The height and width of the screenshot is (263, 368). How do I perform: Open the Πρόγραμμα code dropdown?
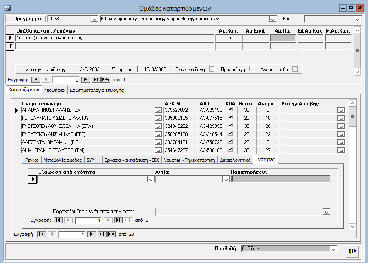tap(94, 19)
